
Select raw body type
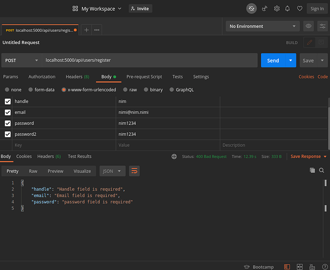pyautogui.click(x=125, y=90)
